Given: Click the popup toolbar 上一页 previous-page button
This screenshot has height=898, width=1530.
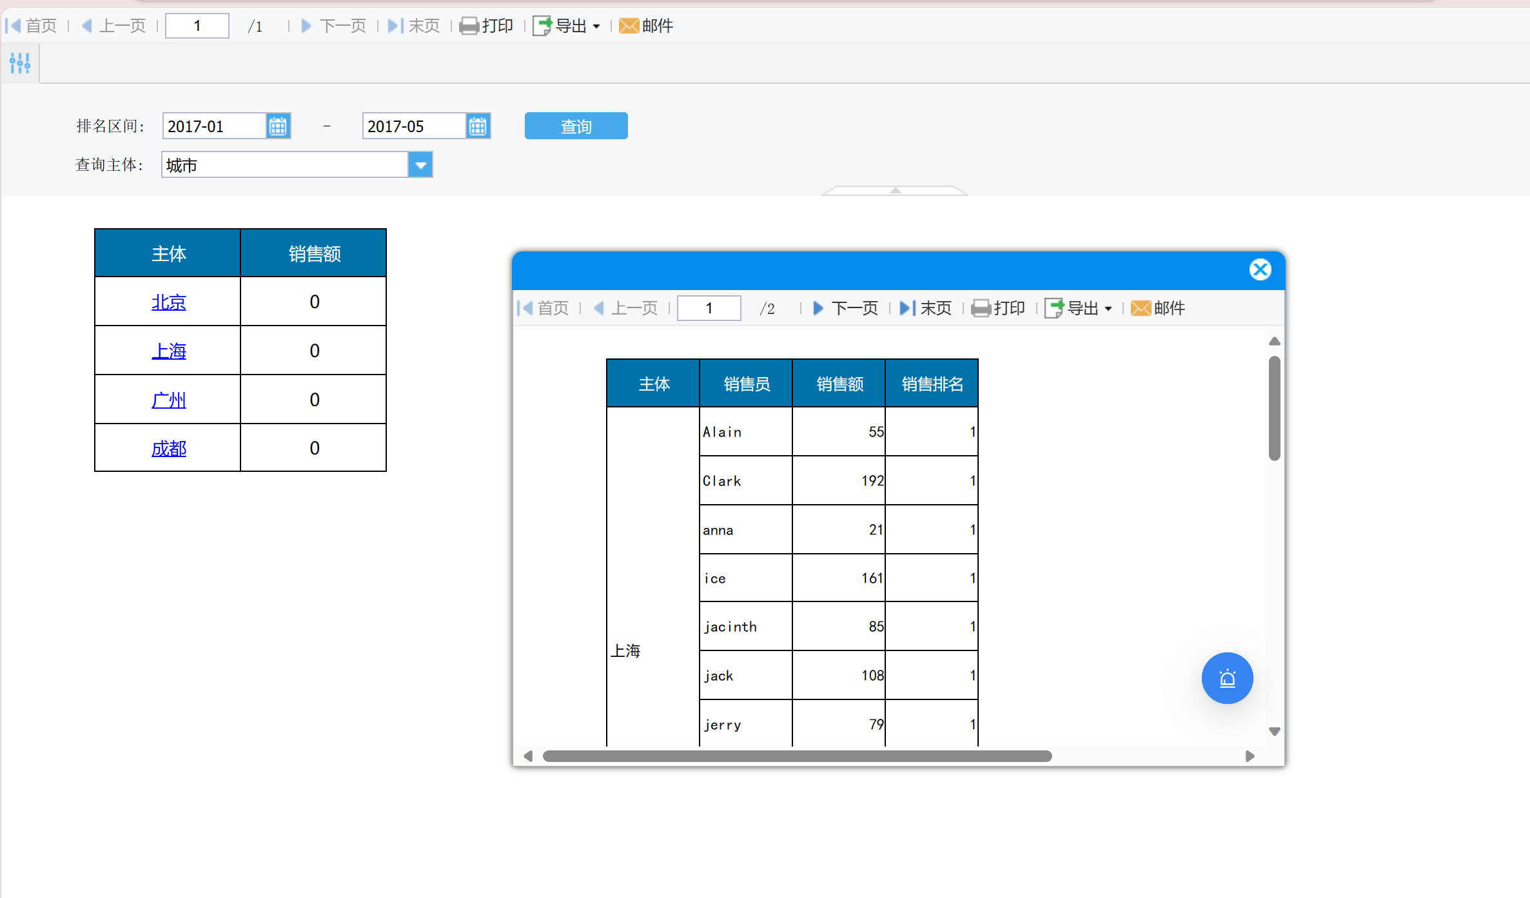Looking at the screenshot, I should point(626,308).
